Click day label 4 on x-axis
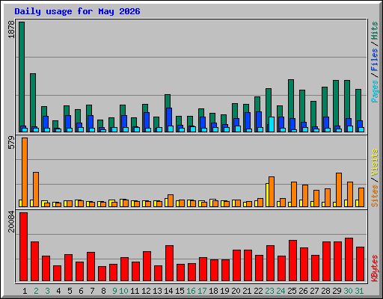 [58, 291]
